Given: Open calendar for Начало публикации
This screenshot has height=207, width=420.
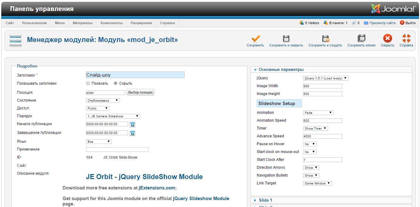Looking at the screenshot, I should click(132, 125).
